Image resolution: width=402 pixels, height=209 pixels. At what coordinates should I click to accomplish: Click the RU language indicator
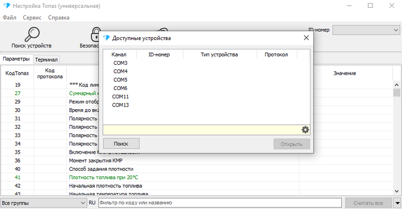point(92,203)
